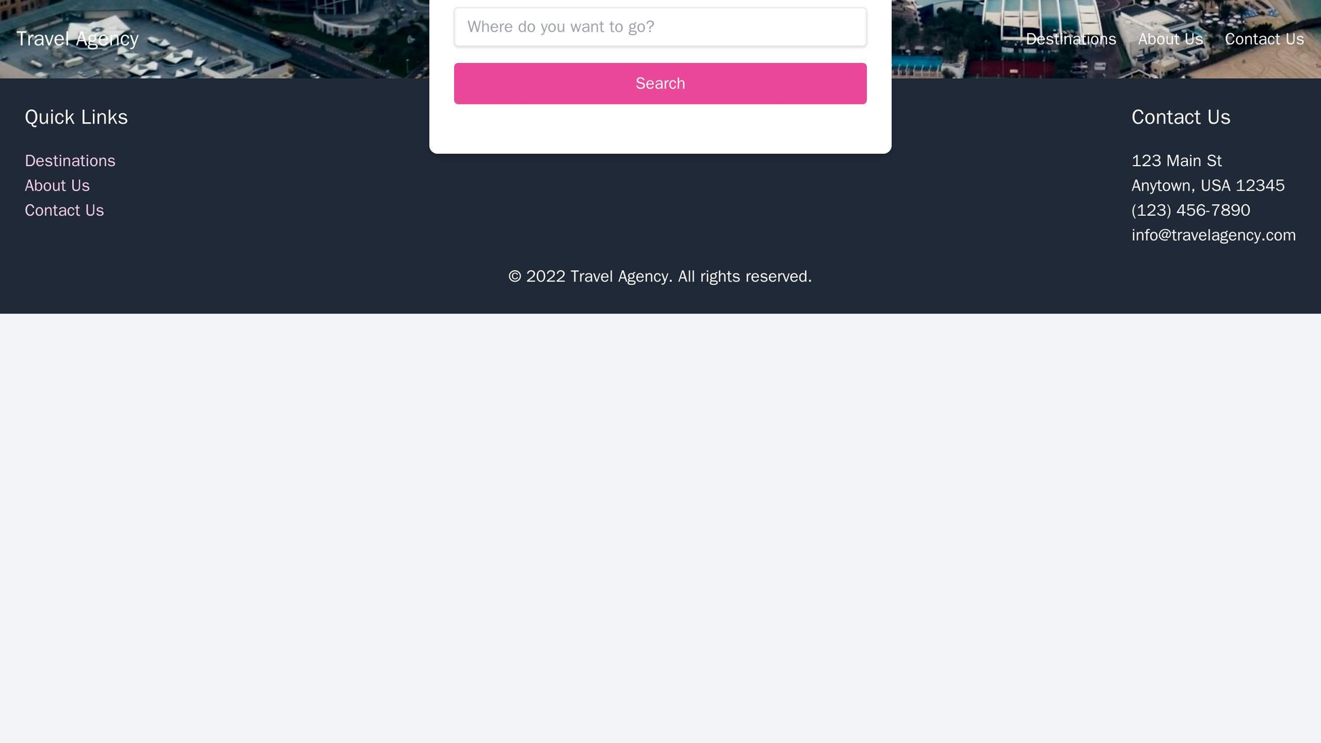Click the info@travelagency.com email link
1321x743 pixels.
(1213, 233)
